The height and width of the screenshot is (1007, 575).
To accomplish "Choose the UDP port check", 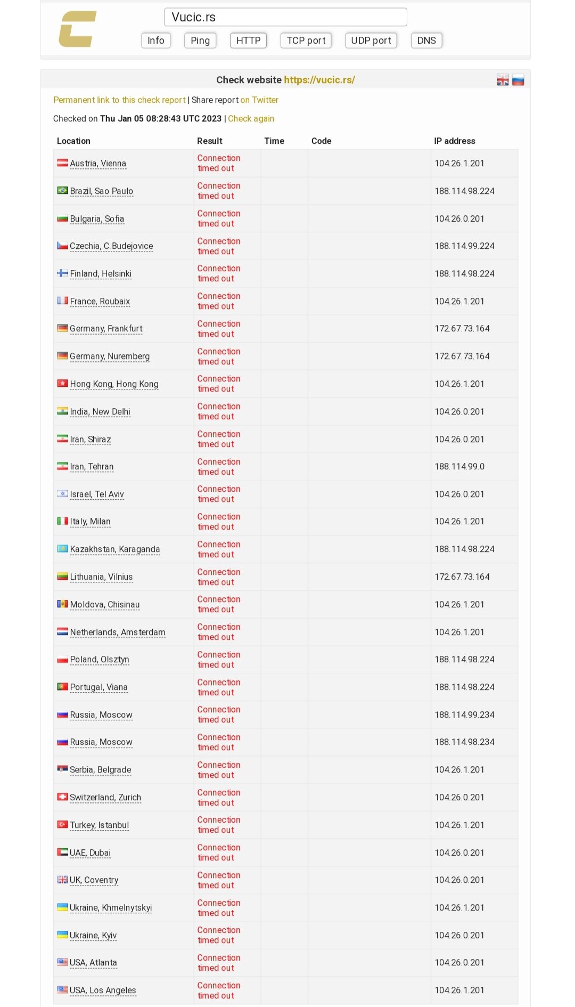I will [x=371, y=40].
